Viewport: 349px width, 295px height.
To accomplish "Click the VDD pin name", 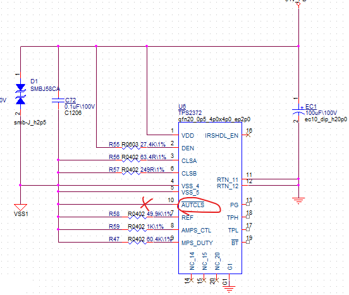I will point(188,136).
